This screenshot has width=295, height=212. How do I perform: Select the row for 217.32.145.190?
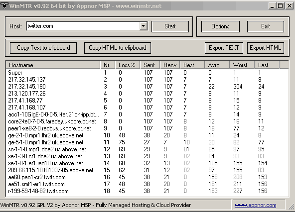click(x=147, y=87)
